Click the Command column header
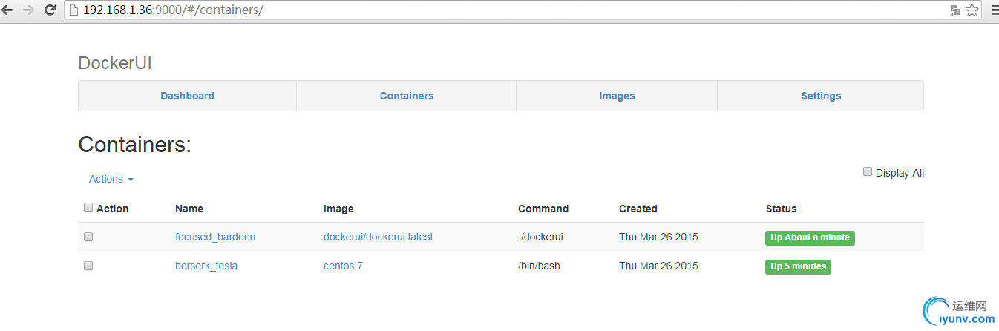This screenshot has height=331, width=999. 543,209
